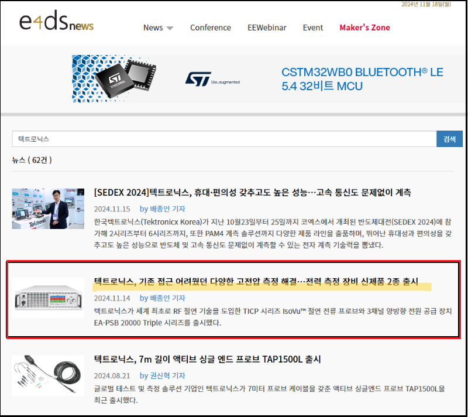
Task: Open the power supply rack thumbnail
Action: tap(48, 298)
